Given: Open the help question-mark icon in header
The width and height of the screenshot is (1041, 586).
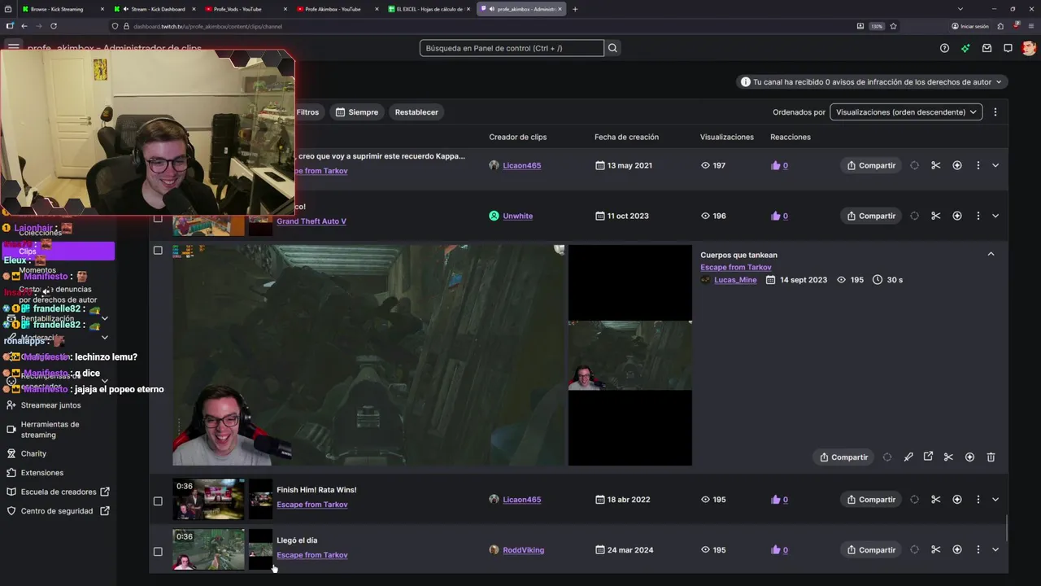Looking at the screenshot, I should pos(944,48).
